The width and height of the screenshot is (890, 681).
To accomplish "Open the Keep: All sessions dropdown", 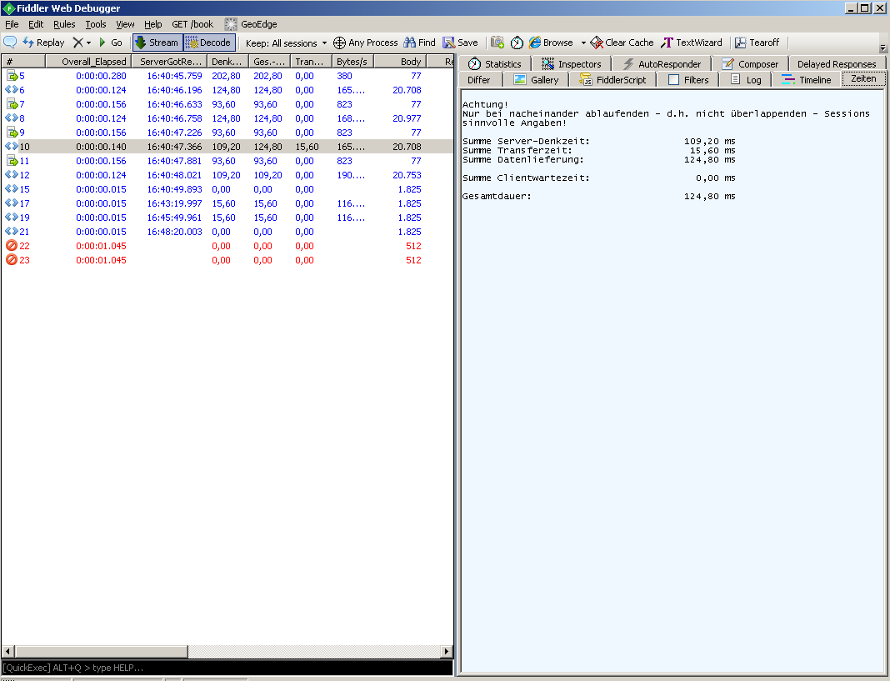I will coord(286,43).
